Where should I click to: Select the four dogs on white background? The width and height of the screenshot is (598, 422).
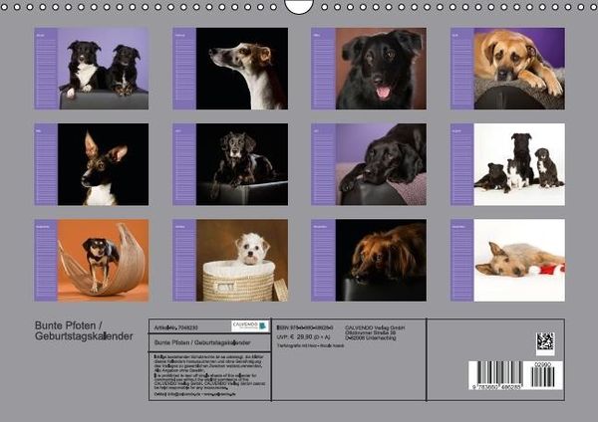tap(519, 164)
